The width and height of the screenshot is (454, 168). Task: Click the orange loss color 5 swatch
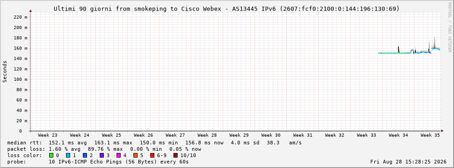tap(136, 155)
